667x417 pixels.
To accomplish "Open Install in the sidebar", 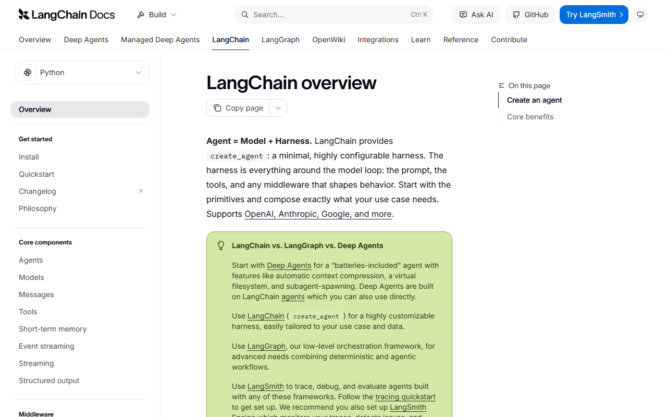I will tap(29, 157).
